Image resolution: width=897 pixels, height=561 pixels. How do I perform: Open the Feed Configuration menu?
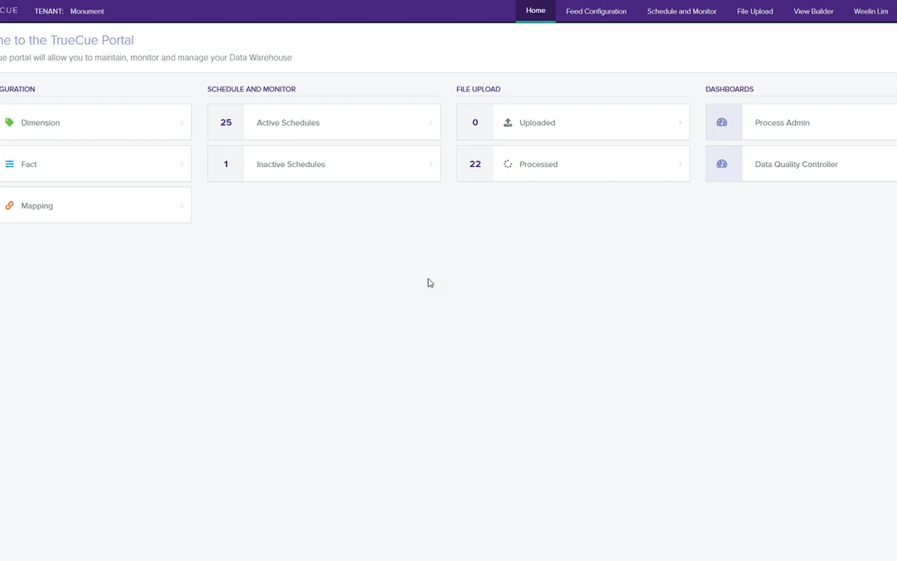tap(596, 11)
